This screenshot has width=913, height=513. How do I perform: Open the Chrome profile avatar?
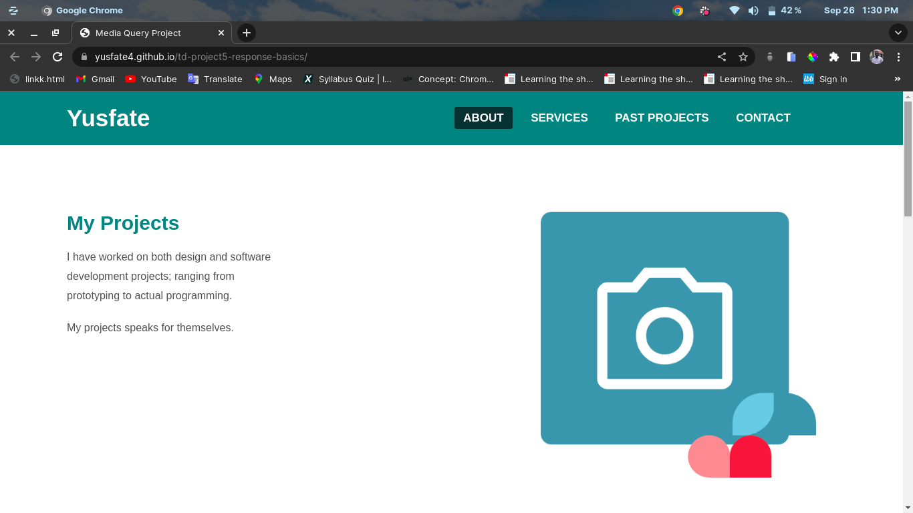click(877, 57)
